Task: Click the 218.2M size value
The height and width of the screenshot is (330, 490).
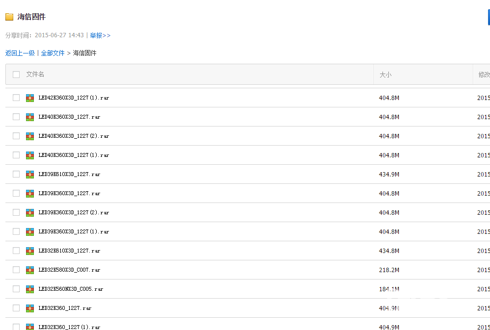Action: pos(389,270)
